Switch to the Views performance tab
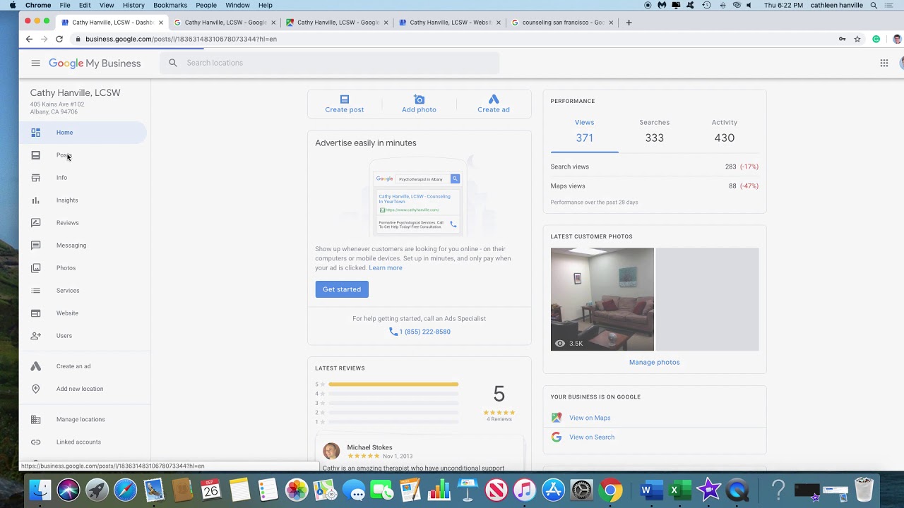The height and width of the screenshot is (508, 904). click(x=584, y=131)
